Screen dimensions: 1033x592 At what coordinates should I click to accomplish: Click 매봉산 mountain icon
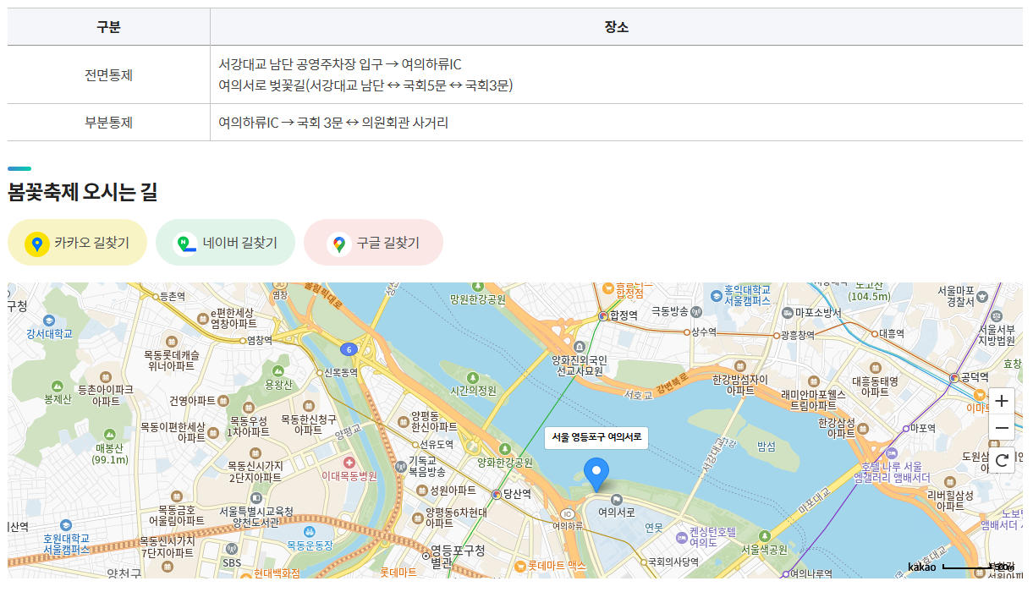pos(109,436)
